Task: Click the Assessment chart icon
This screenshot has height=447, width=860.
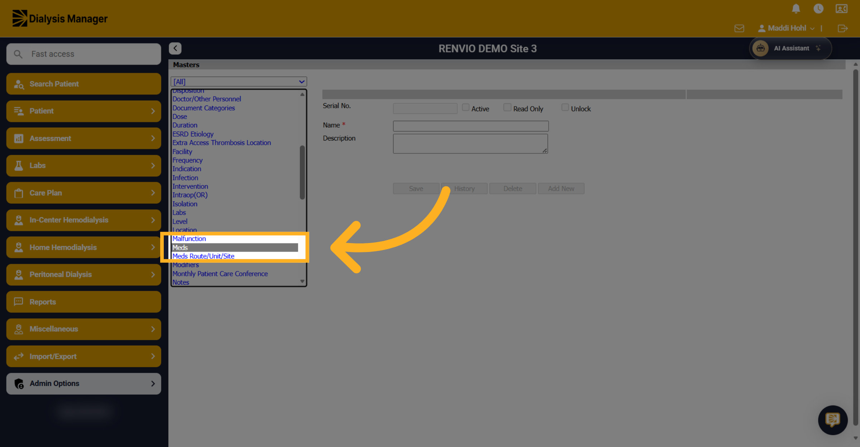Action: coord(19,138)
